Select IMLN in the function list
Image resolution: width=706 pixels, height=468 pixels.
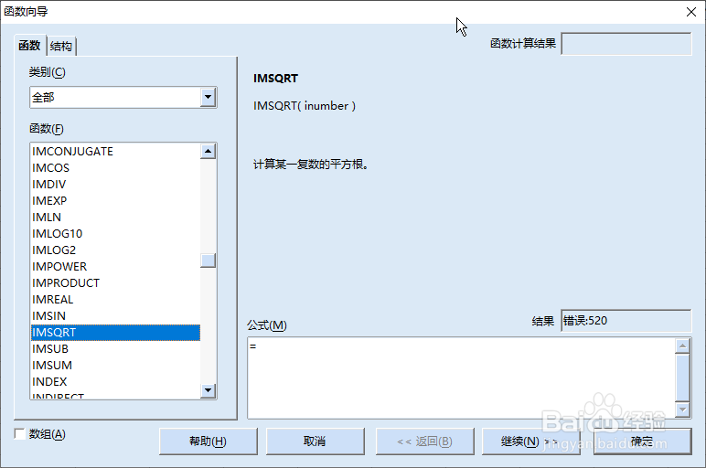115,217
